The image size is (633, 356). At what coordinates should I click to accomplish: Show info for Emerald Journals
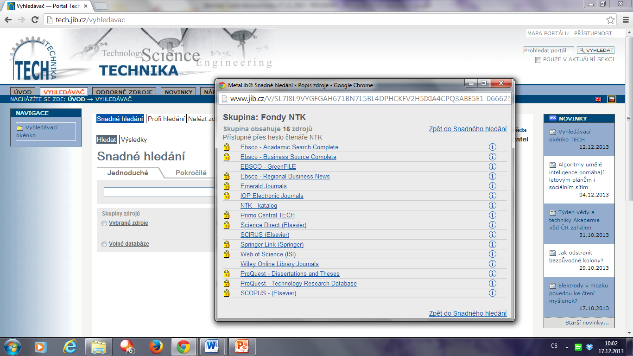(x=492, y=186)
